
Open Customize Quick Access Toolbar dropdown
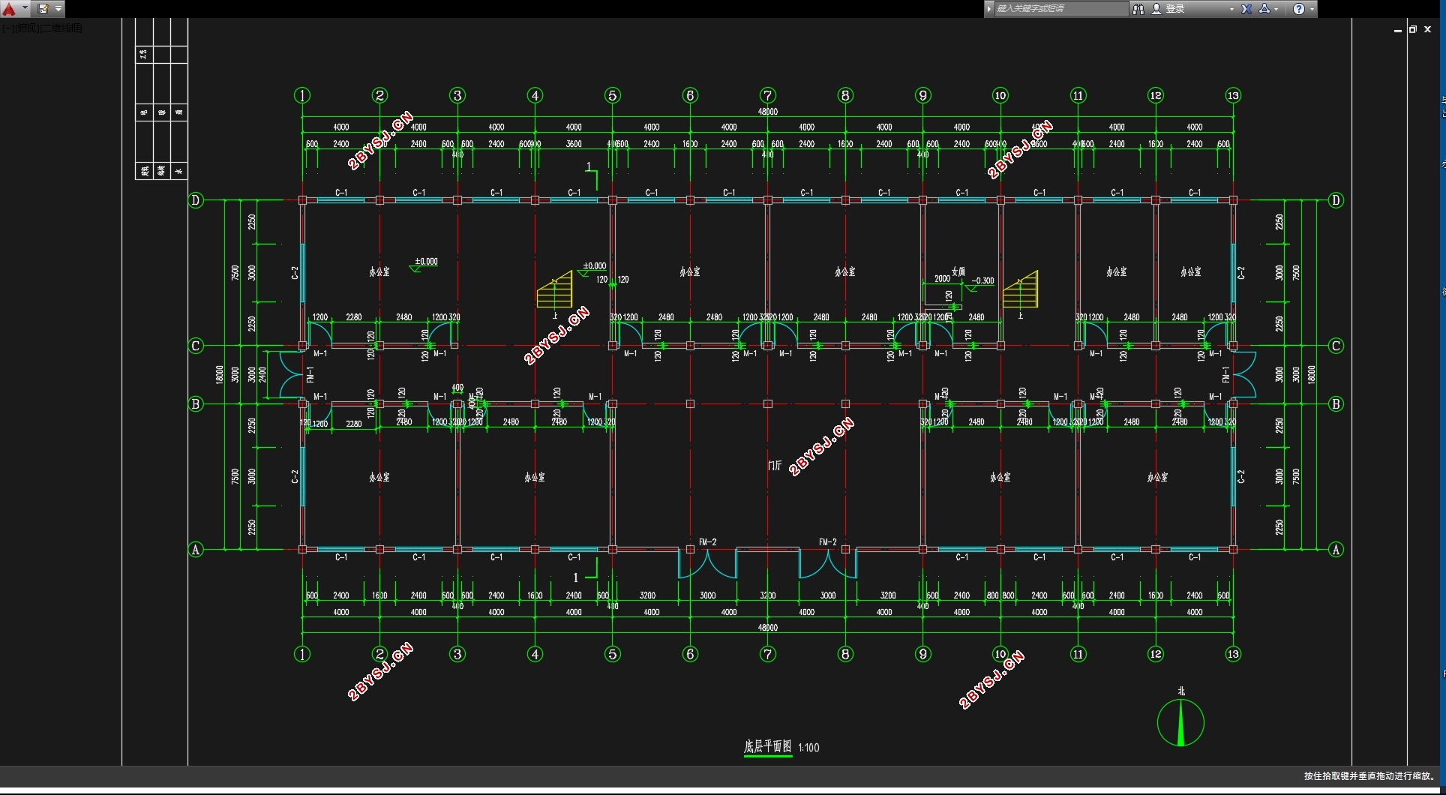(x=58, y=9)
